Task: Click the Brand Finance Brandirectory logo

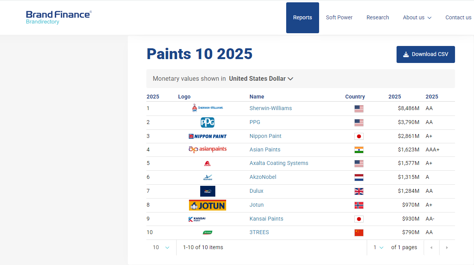Action: pos(59,17)
